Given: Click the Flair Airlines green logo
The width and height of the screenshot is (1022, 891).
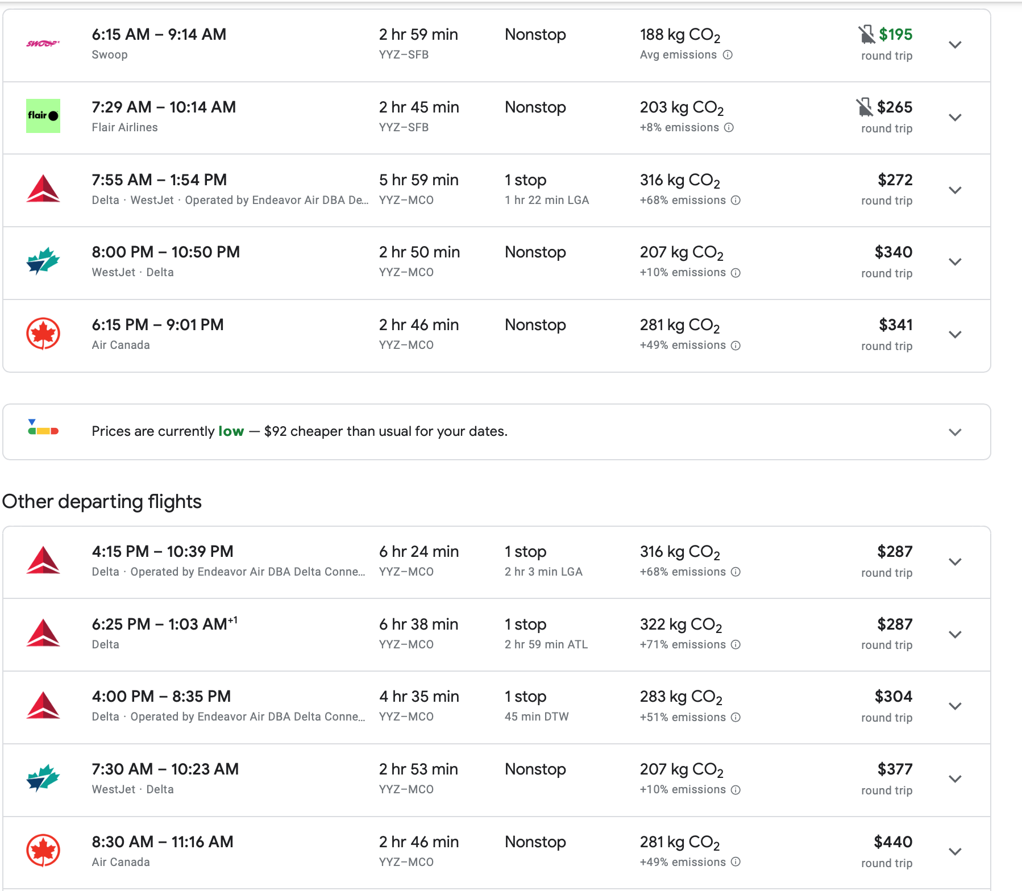Looking at the screenshot, I should [x=43, y=116].
